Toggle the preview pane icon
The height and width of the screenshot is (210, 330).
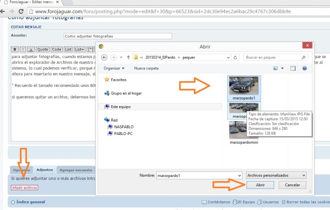pyautogui.click(x=293, y=68)
